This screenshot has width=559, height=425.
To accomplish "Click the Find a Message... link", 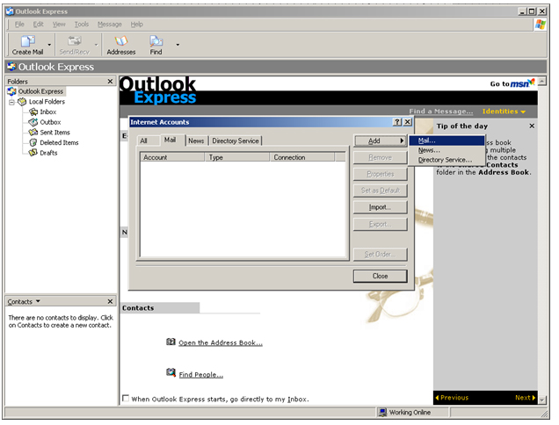I will pos(441,112).
